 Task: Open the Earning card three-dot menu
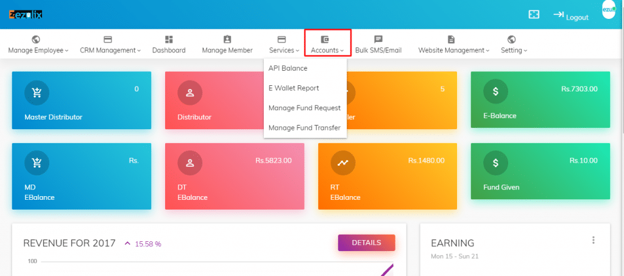[593, 241]
